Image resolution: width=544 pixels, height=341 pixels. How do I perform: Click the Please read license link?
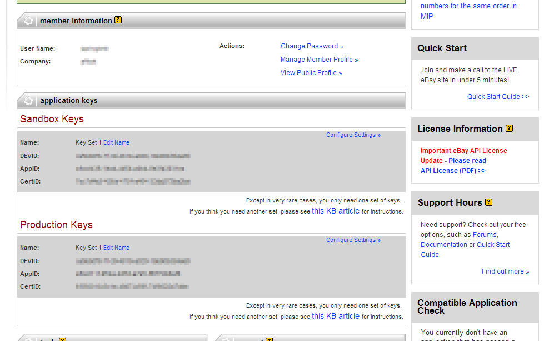pos(467,160)
